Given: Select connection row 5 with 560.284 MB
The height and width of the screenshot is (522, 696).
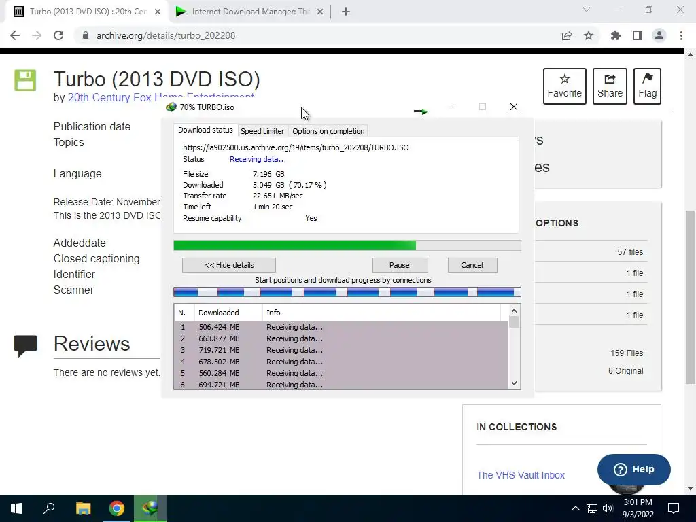Looking at the screenshot, I should (x=341, y=373).
